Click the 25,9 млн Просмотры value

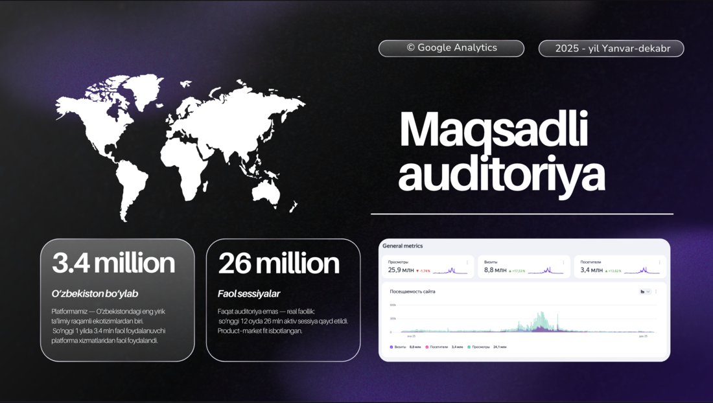coord(401,270)
